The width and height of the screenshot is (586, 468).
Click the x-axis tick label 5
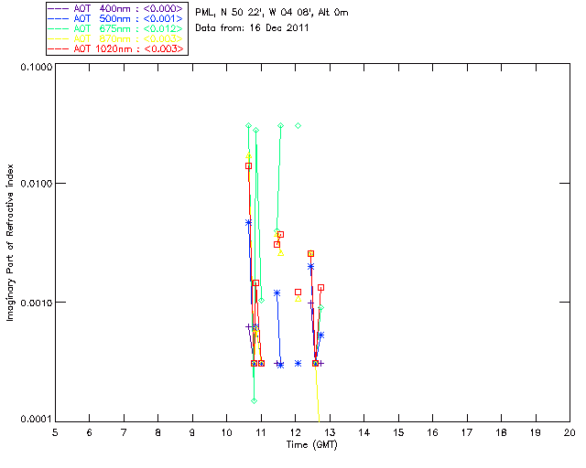55,432
